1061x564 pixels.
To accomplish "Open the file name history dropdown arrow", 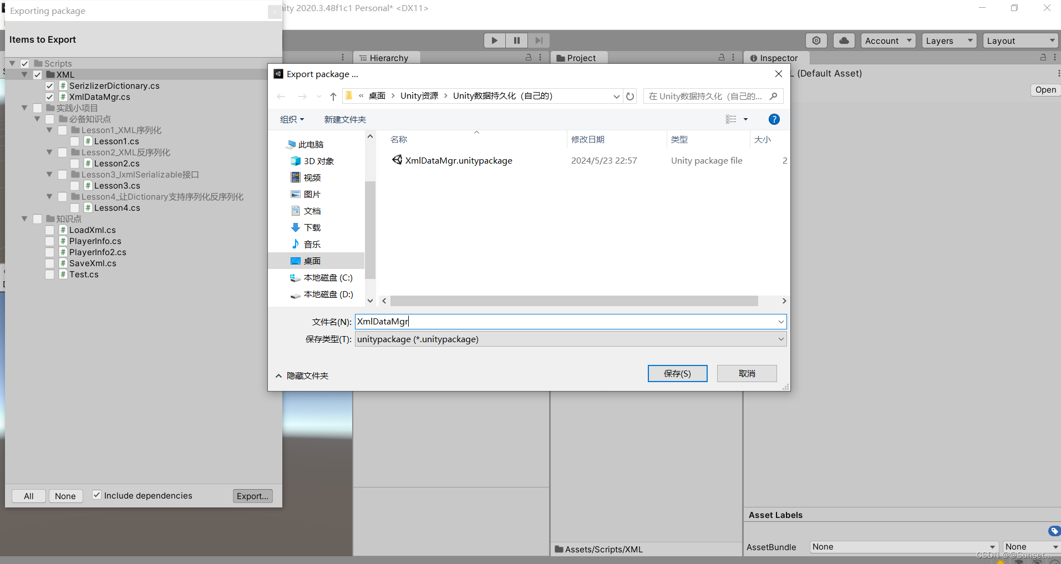I will pos(781,322).
